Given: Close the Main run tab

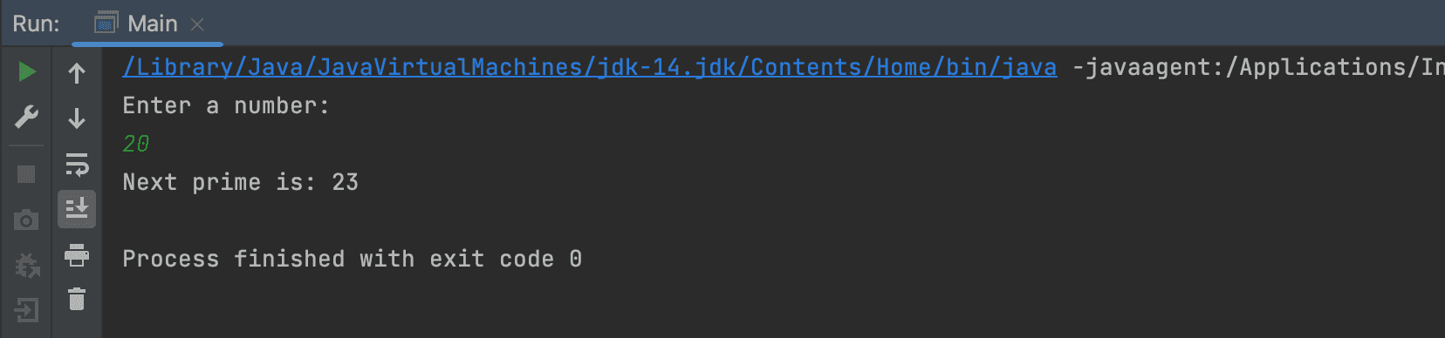Looking at the screenshot, I should (197, 24).
